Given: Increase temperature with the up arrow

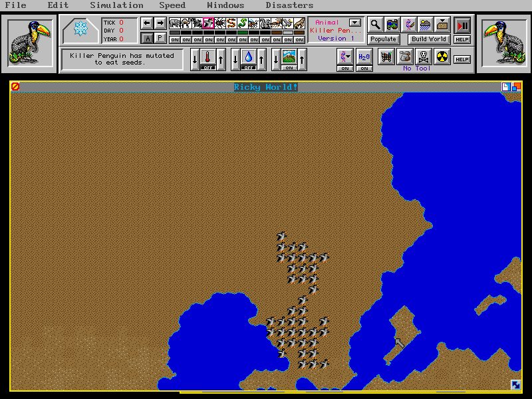Looking at the screenshot, I should click(x=221, y=60).
